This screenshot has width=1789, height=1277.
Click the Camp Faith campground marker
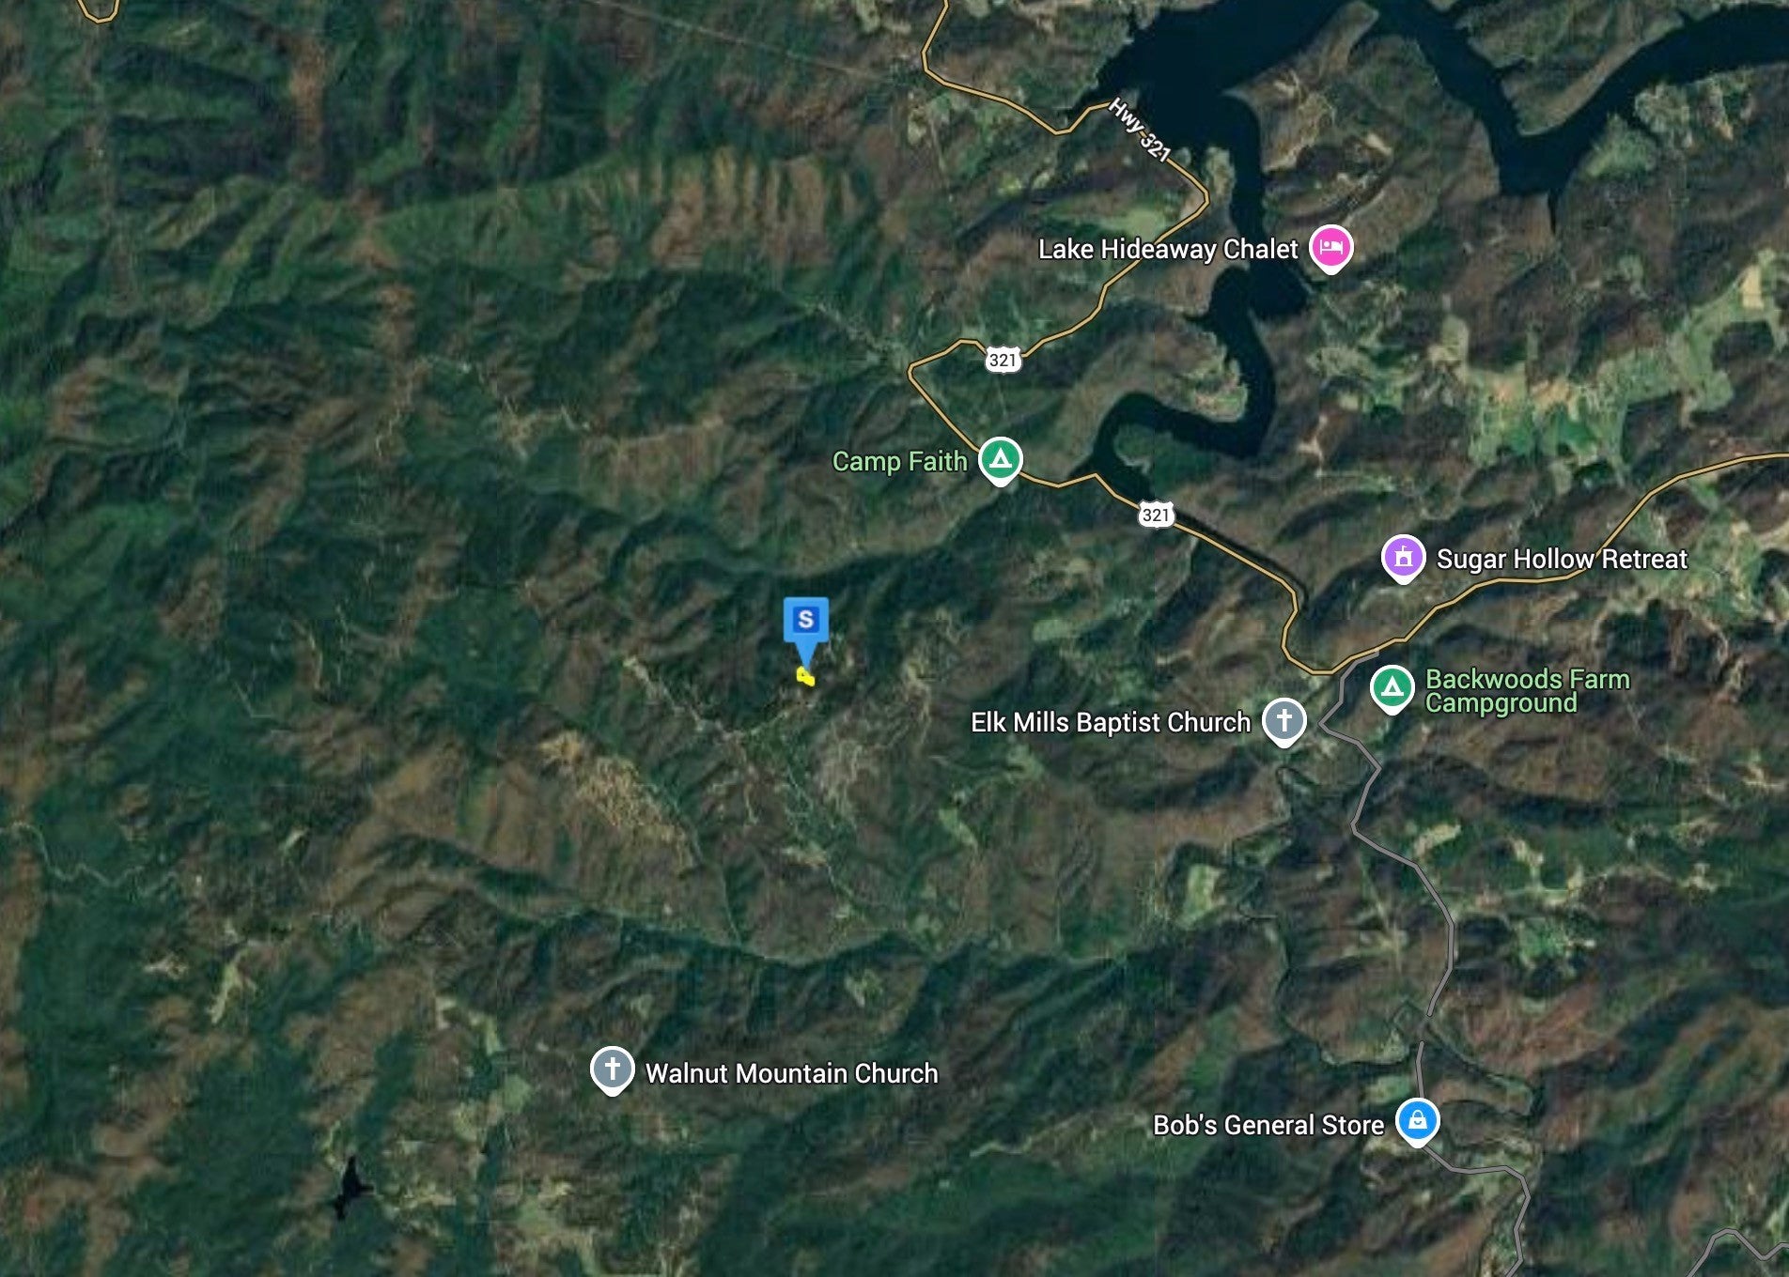click(1001, 461)
